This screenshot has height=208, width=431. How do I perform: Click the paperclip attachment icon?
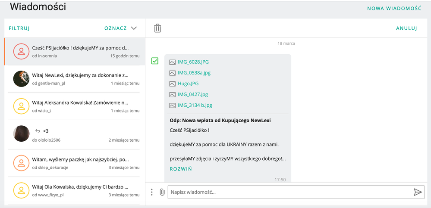tap(162, 192)
